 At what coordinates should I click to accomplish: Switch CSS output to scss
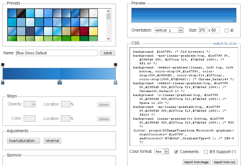225,44
